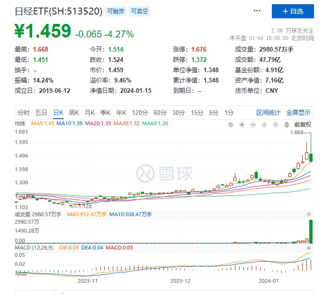Zoom in chart with plus icon
328x294 pixels.
click(242, 125)
